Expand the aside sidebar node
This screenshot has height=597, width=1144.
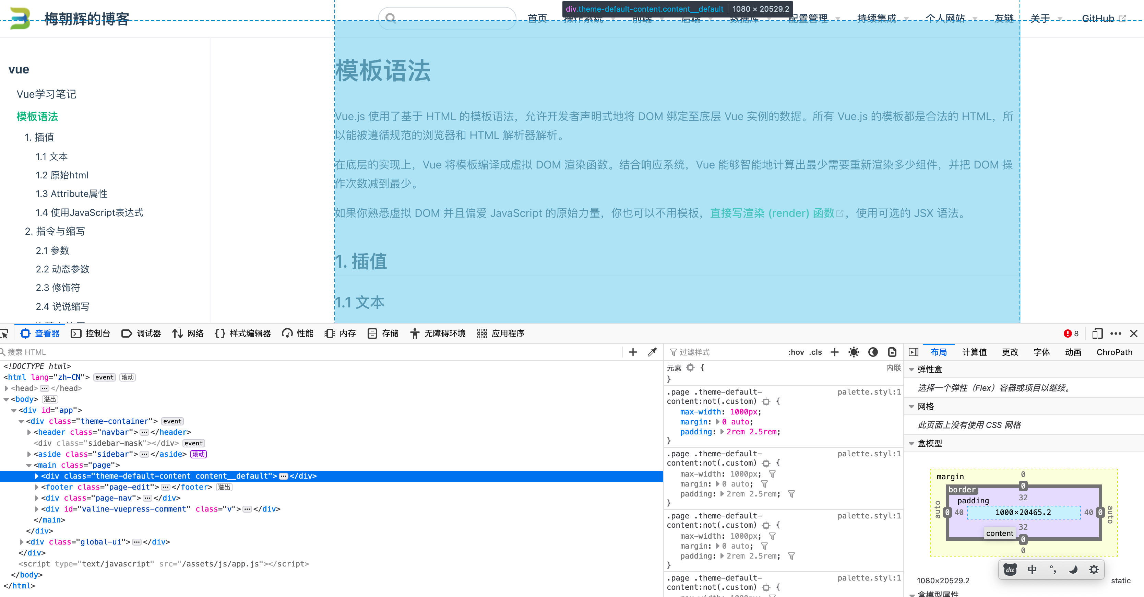[29, 454]
